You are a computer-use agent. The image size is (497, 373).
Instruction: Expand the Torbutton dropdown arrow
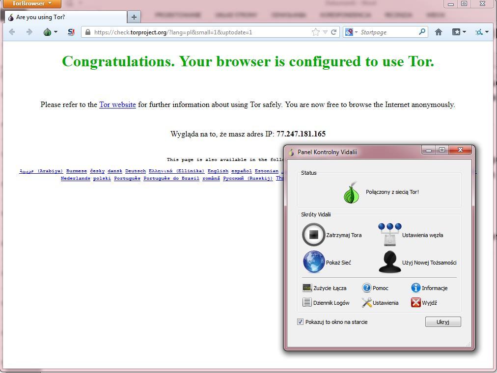[x=56, y=32]
